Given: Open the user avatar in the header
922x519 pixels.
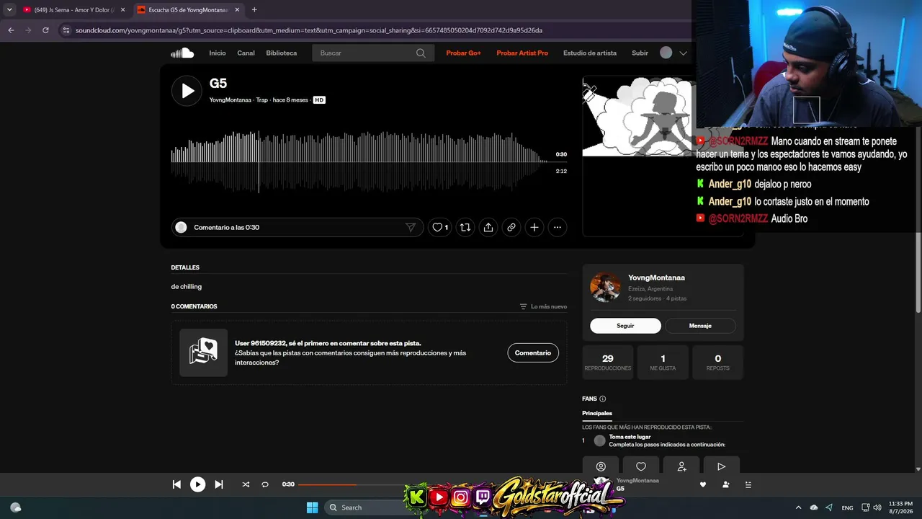Looking at the screenshot, I should pos(666,53).
